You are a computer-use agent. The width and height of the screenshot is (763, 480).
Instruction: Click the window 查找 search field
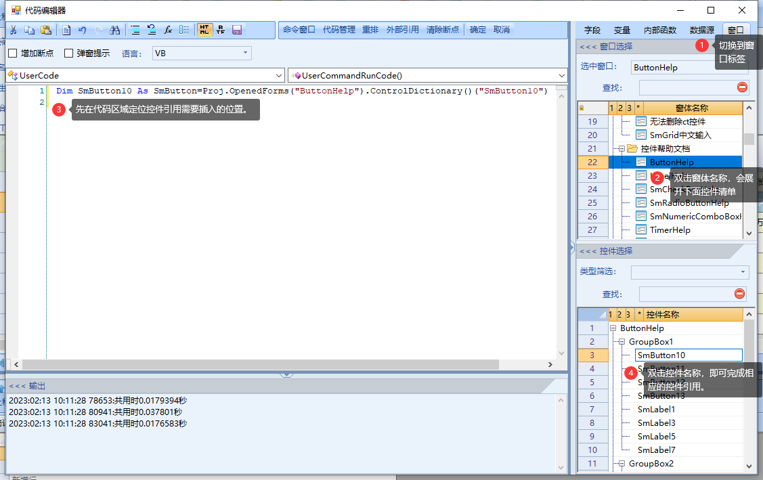[688, 87]
